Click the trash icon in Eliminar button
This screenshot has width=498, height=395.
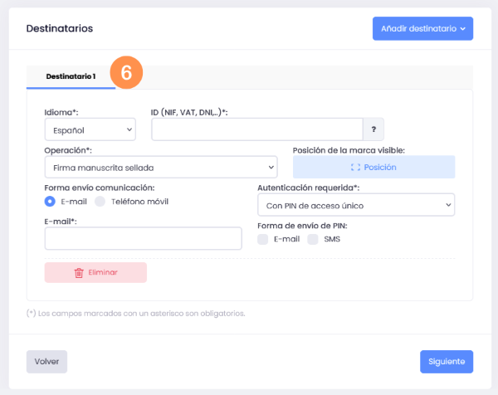point(79,273)
